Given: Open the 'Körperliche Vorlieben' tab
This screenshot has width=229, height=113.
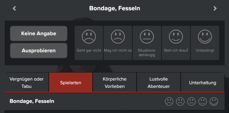Looking at the screenshot, I should click(114, 83).
